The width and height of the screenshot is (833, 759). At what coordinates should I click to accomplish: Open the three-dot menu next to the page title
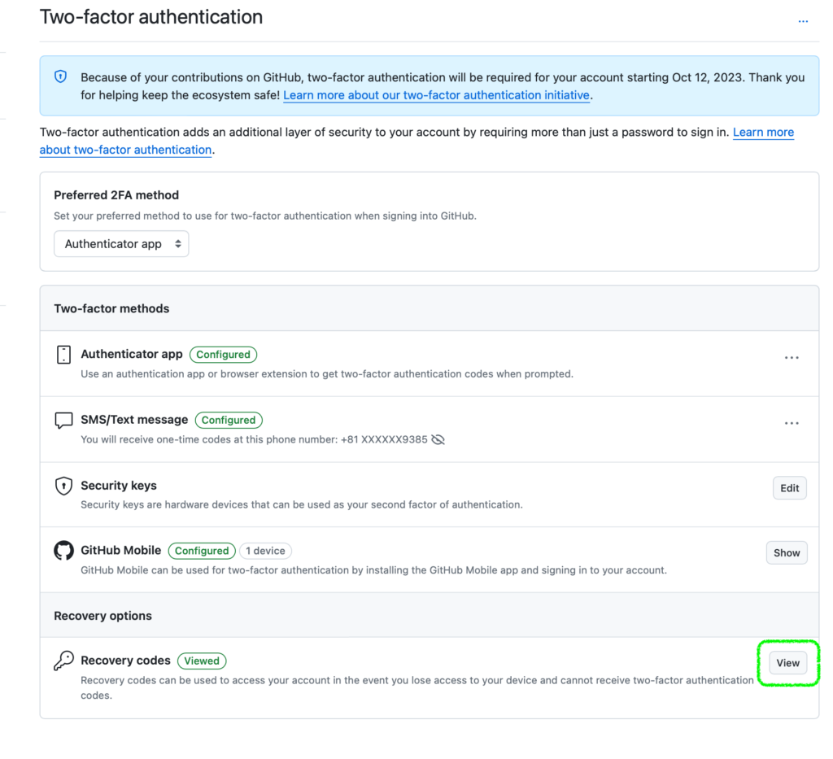(x=803, y=21)
